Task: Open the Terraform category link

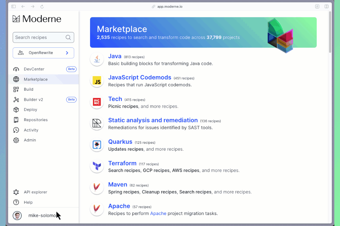Action: click(122, 163)
